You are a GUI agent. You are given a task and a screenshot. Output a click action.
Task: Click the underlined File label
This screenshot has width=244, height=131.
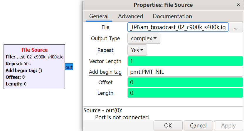(105, 27)
